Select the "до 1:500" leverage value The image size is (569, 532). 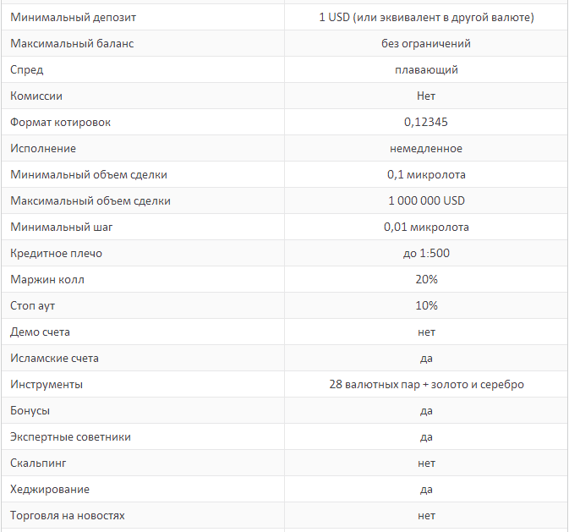coord(426,253)
